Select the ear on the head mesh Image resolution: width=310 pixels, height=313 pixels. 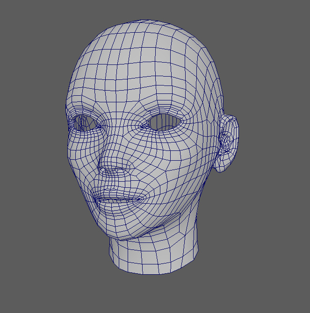click(227, 143)
